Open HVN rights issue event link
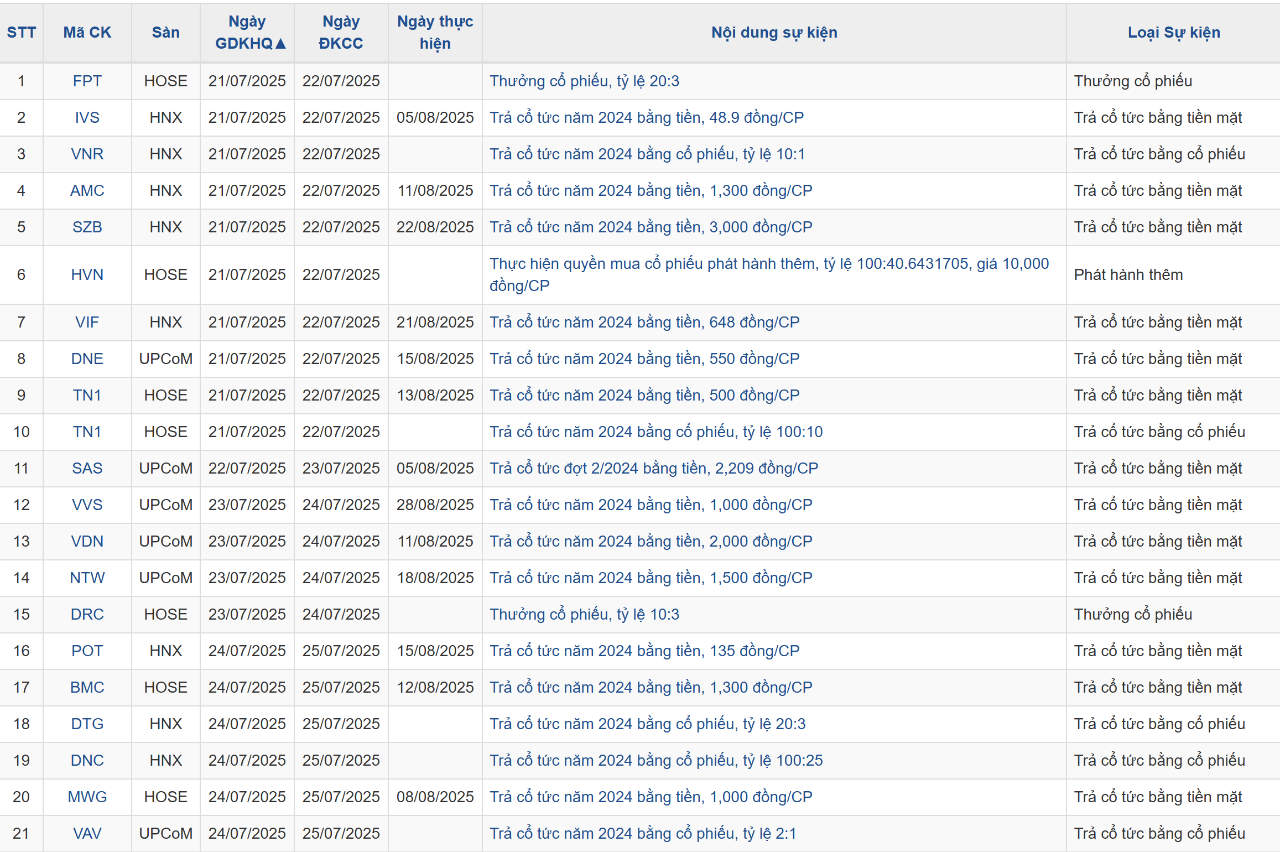1280x852 pixels. pos(769,274)
